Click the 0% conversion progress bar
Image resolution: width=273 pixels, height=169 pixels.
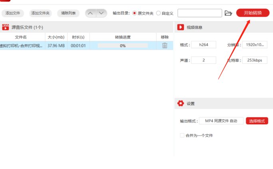point(123,46)
